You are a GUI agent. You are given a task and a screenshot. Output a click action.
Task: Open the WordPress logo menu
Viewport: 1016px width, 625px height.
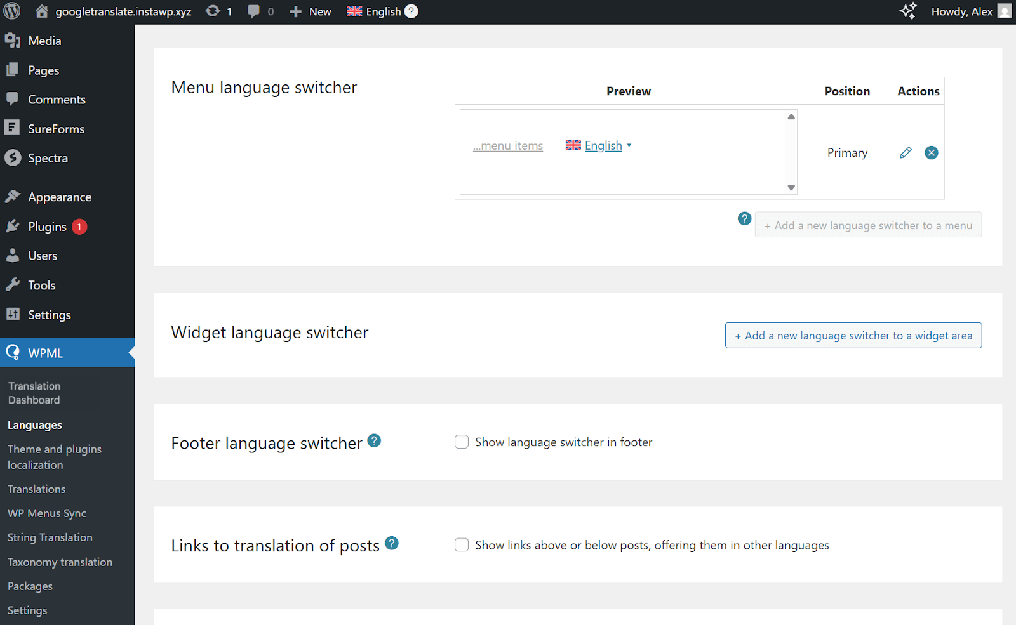[x=12, y=11]
